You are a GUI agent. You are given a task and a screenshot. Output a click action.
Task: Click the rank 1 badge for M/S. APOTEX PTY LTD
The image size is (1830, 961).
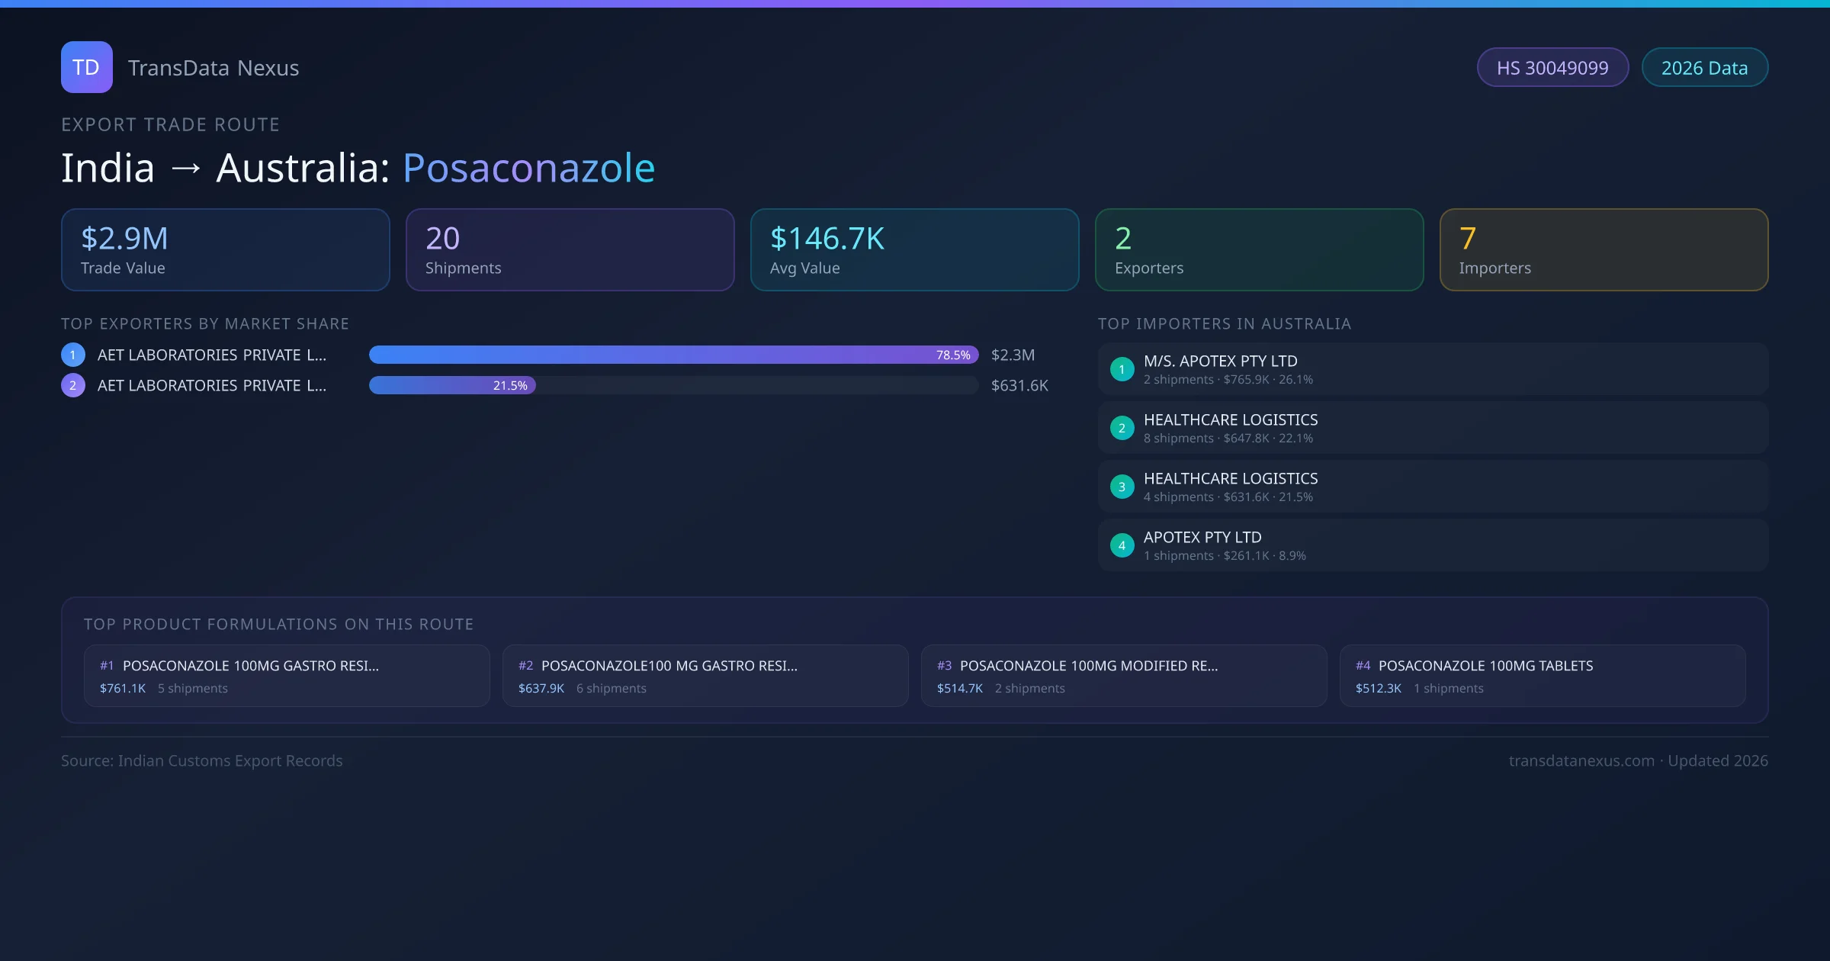(x=1122, y=368)
